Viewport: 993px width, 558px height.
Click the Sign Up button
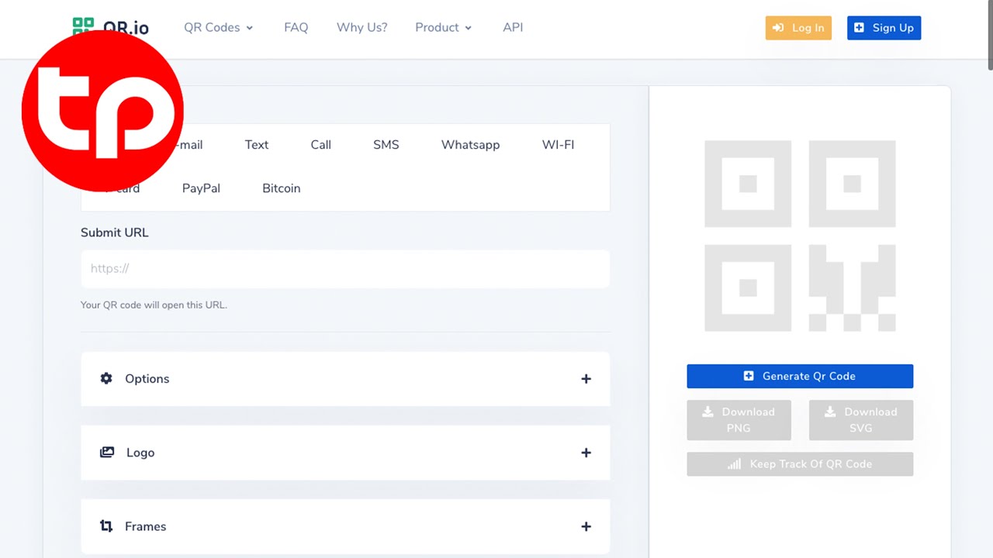tap(884, 28)
